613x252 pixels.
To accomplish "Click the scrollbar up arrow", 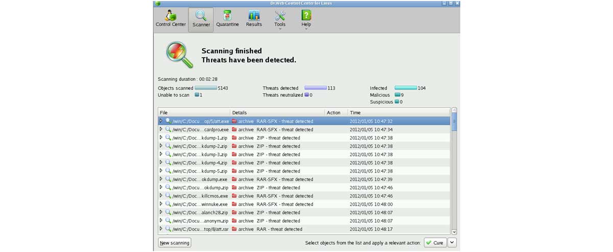I will pyautogui.click(x=454, y=110).
